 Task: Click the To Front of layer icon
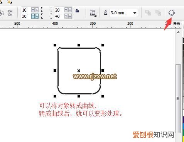(x=148, y=13)
